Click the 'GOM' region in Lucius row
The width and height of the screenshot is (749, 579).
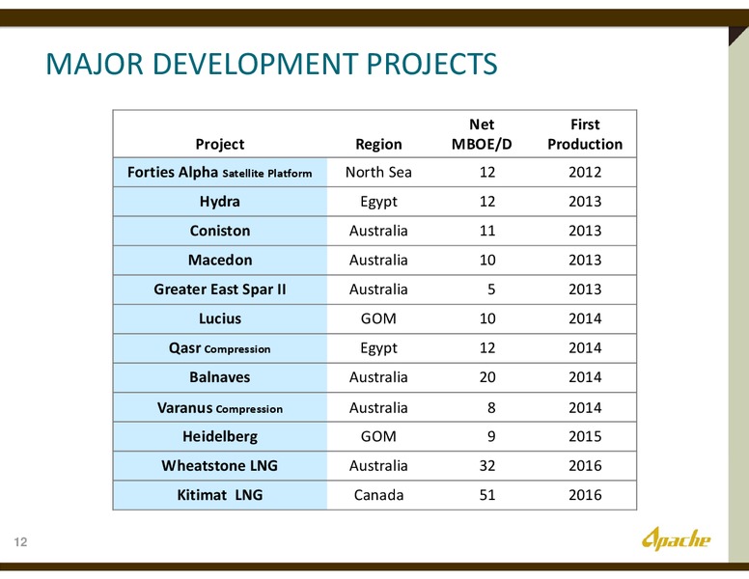378,318
